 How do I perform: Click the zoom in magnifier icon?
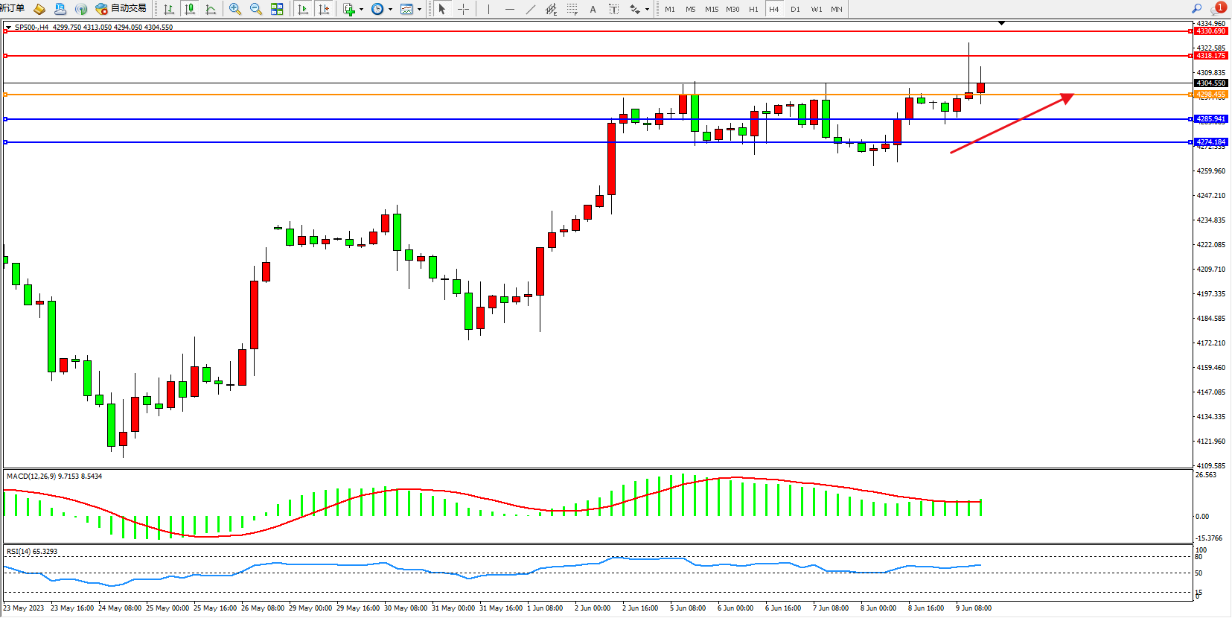[x=235, y=9]
